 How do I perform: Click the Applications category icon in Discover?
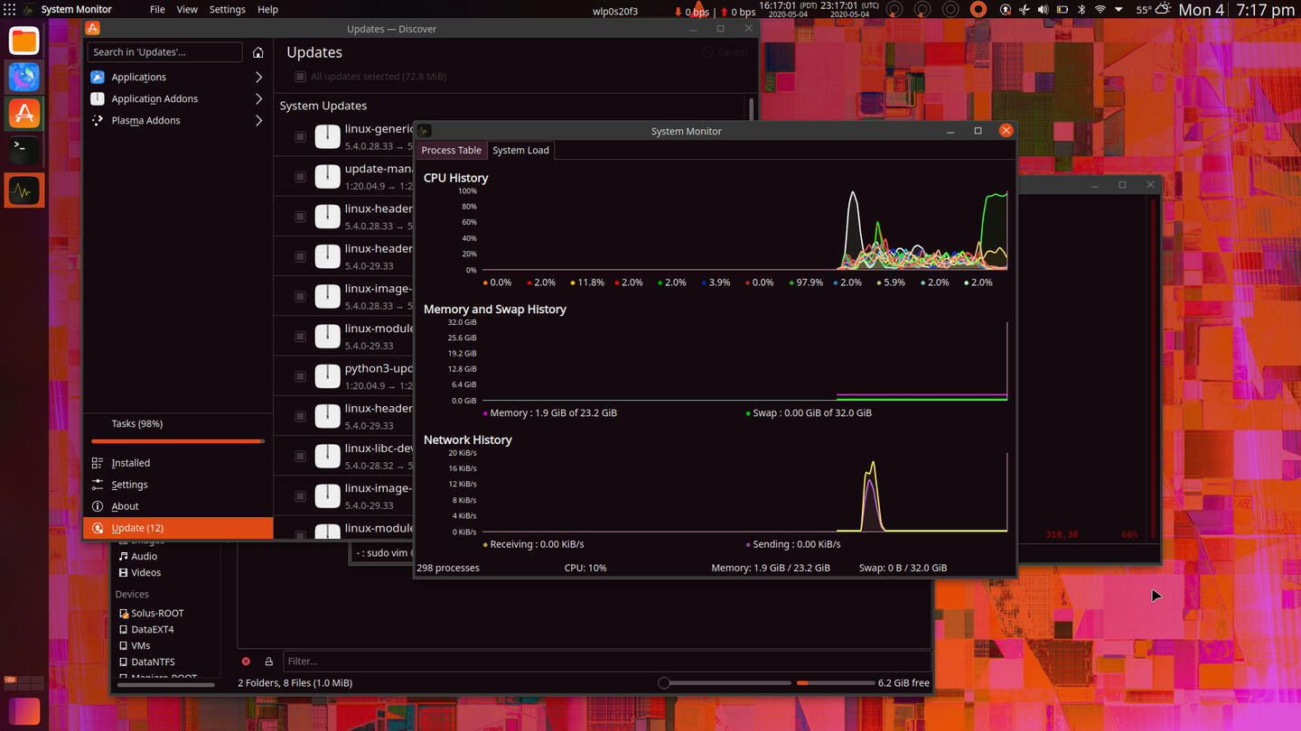(98, 77)
